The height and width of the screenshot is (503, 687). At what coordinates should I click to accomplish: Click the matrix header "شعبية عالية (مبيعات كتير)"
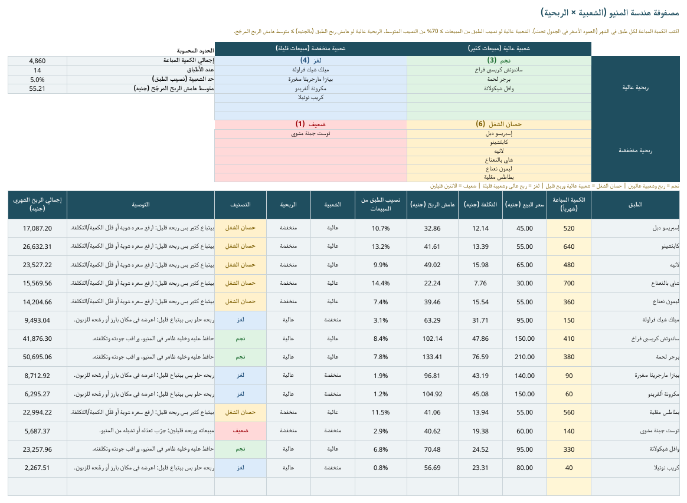tap(499, 48)
